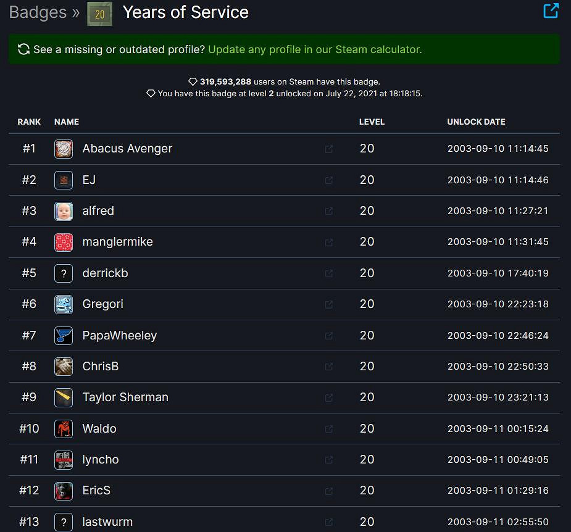Viewport: 571px width, 532px height.
Task: Click Waldo's avatar image
Action: click(63, 428)
